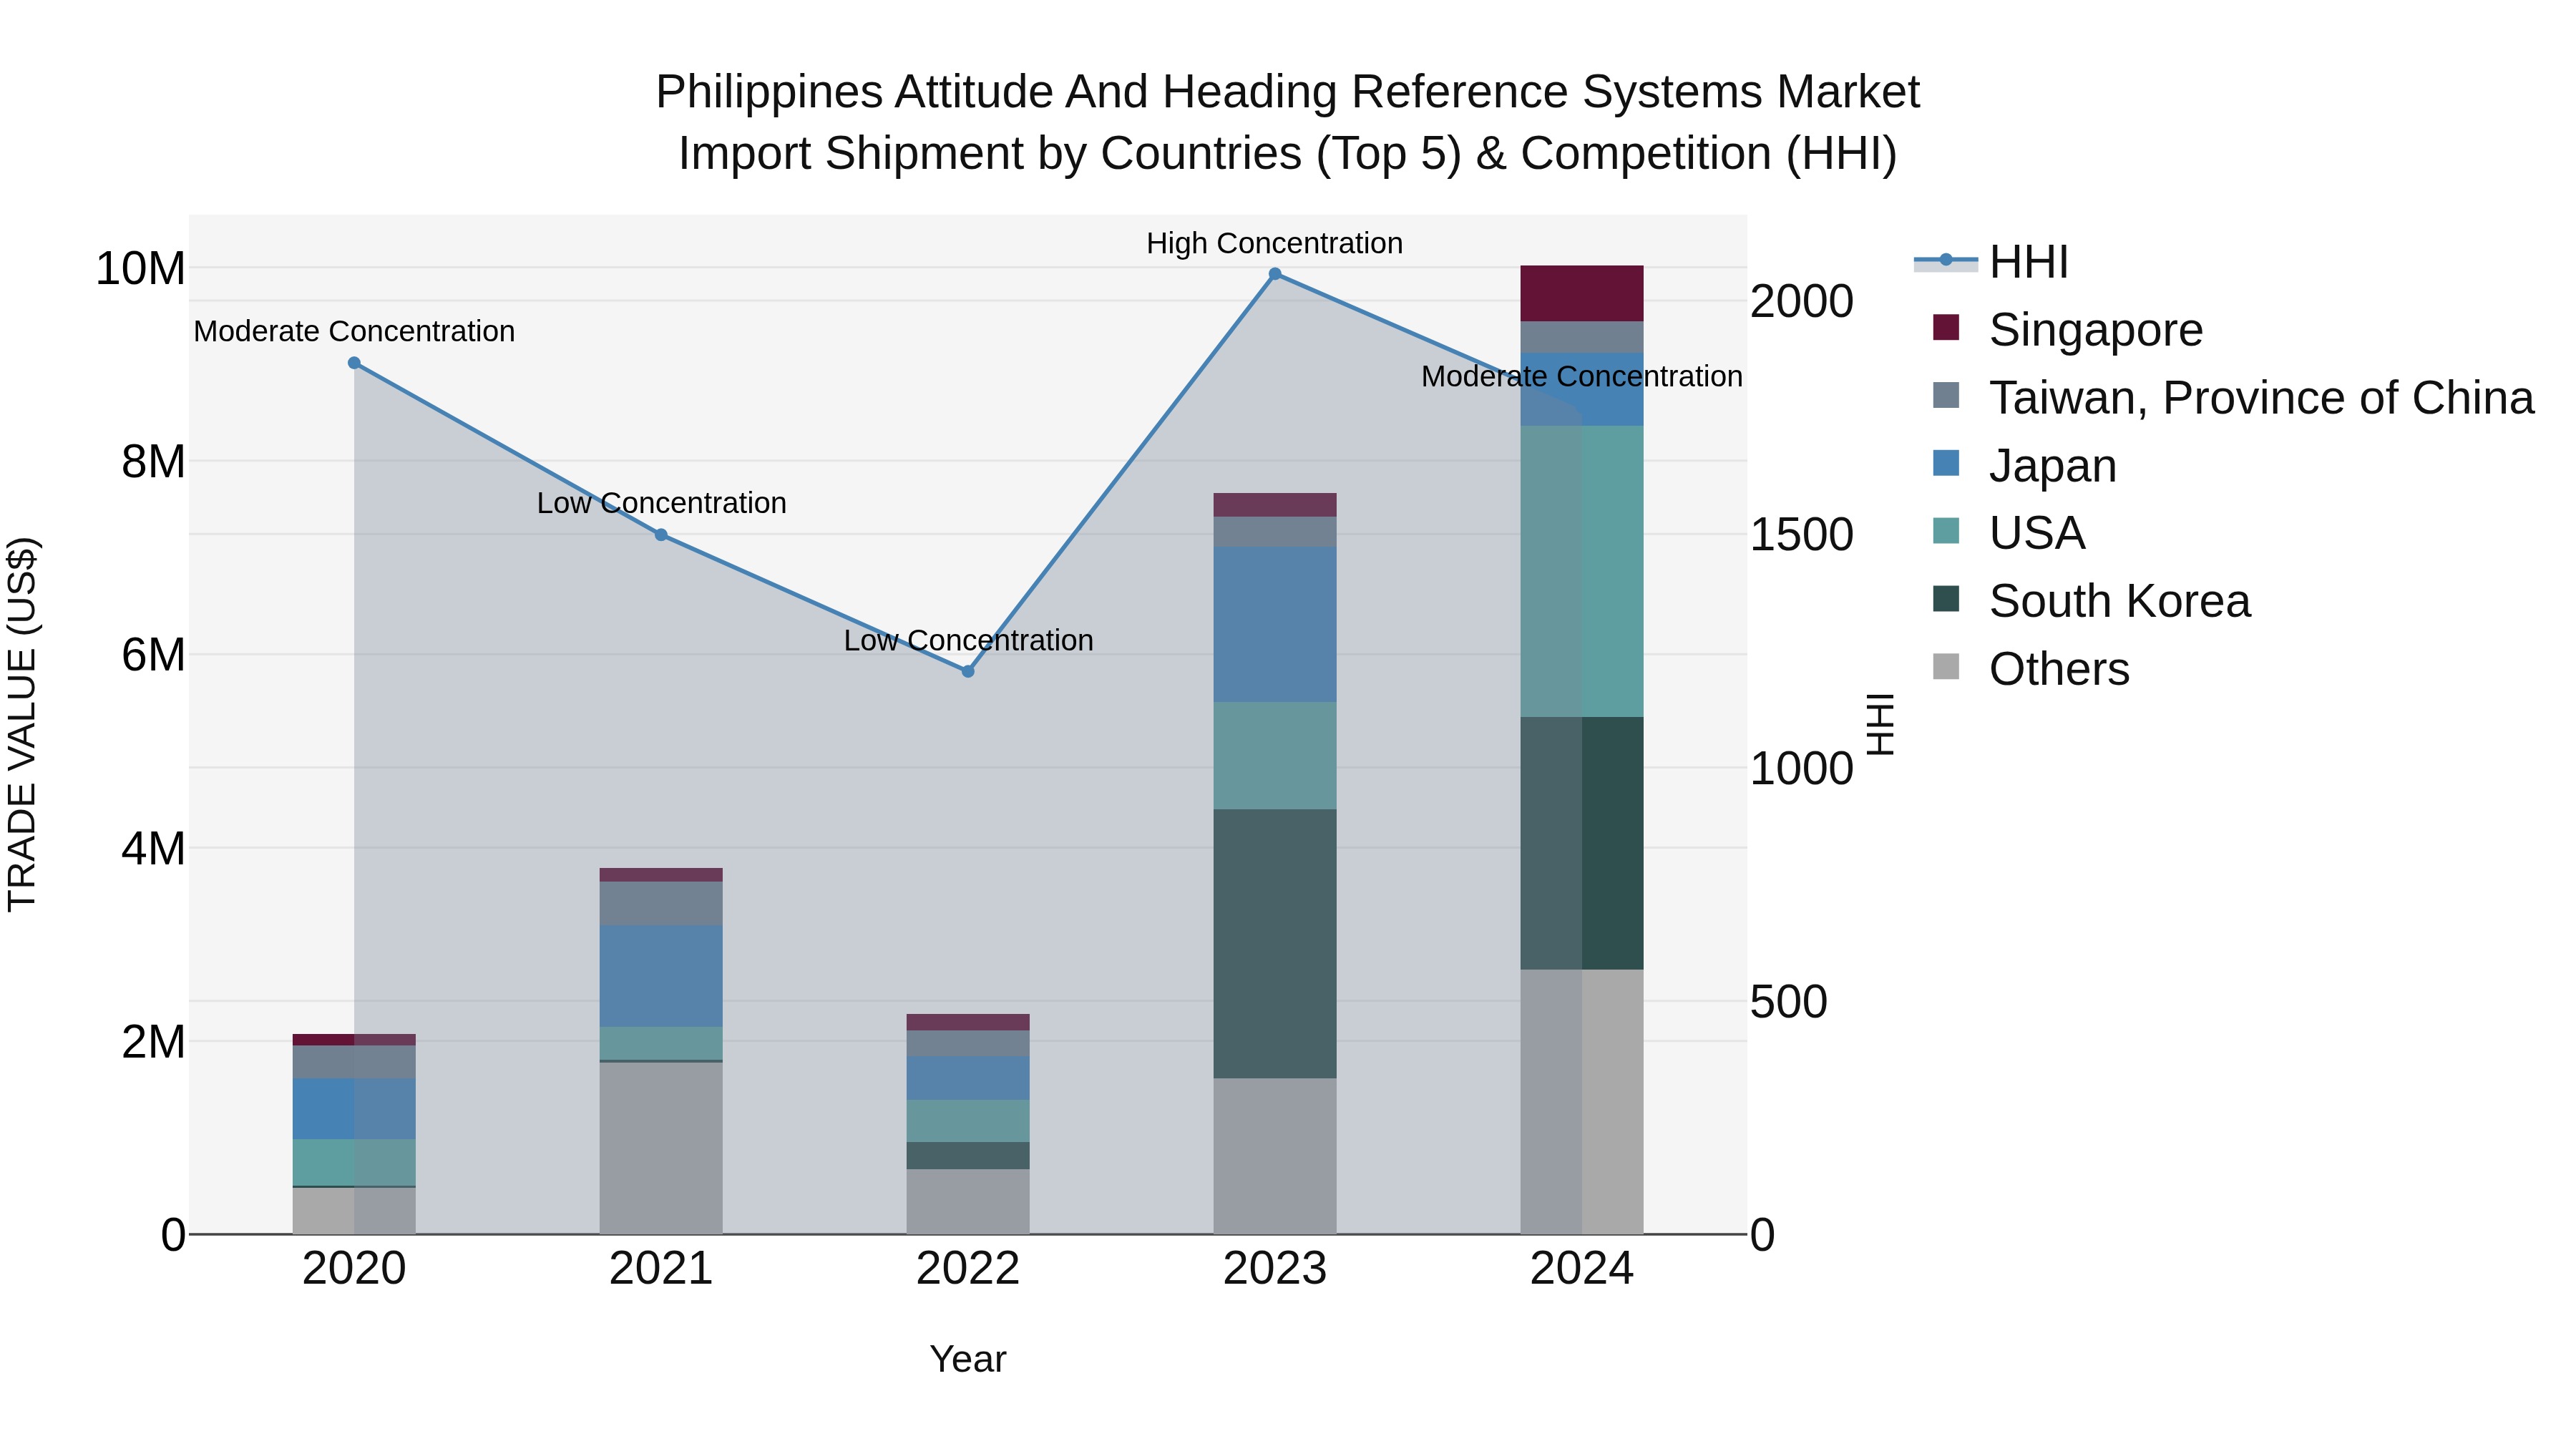Click the 2021 x-axis tick label

coord(661,1269)
